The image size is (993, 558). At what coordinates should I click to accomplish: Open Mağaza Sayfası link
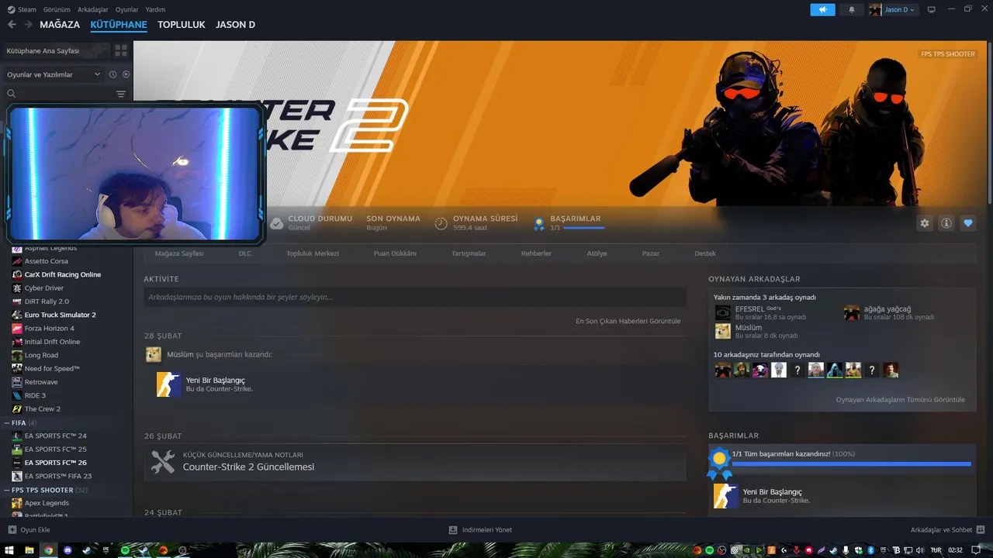pos(179,253)
